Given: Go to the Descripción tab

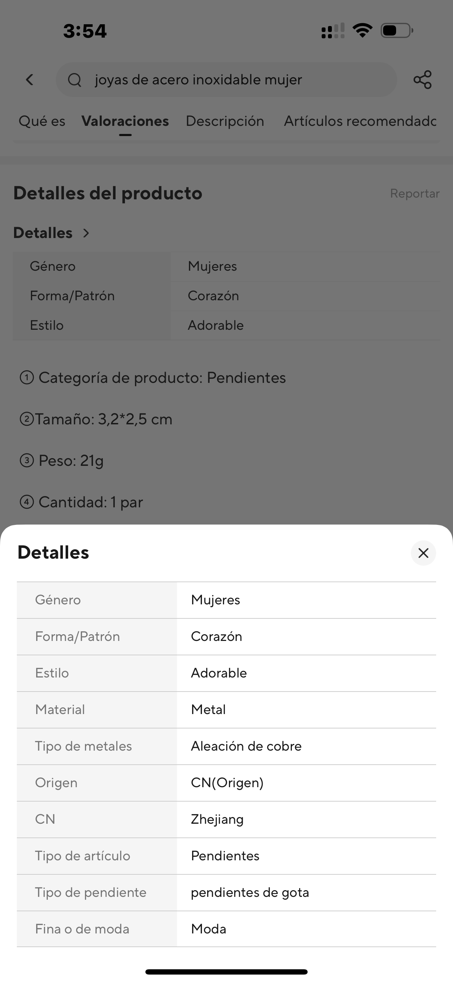Looking at the screenshot, I should click(x=225, y=121).
